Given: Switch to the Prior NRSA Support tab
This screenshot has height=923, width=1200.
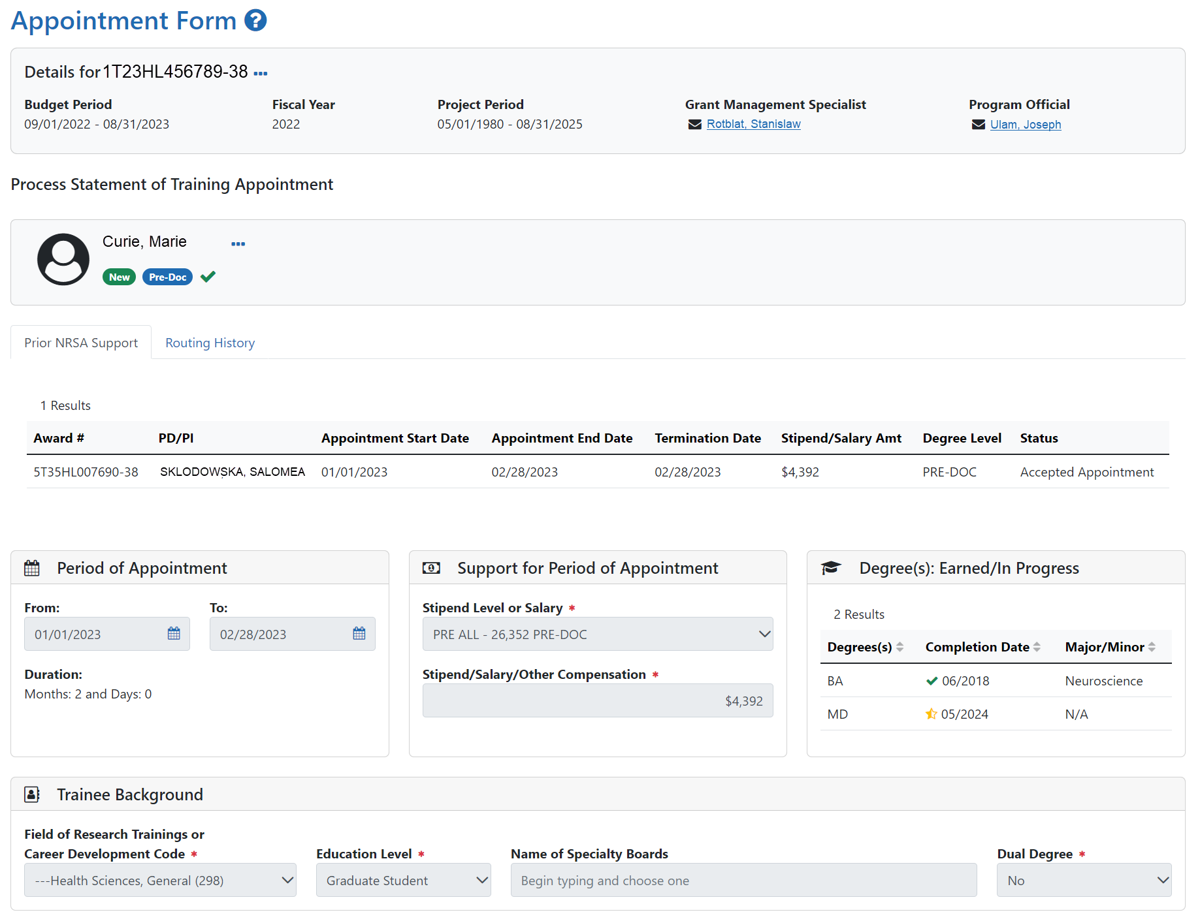Looking at the screenshot, I should point(81,343).
